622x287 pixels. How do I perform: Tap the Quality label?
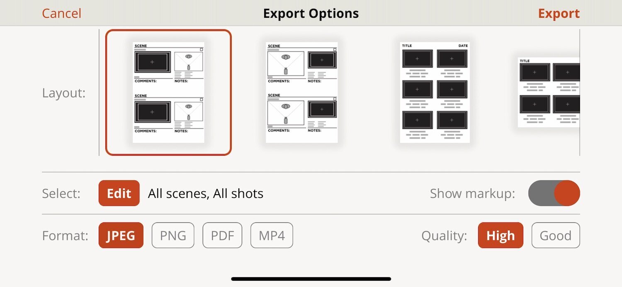[445, 235]
